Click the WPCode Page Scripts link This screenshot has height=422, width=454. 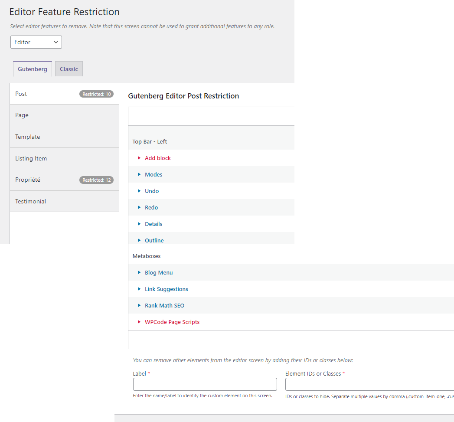click(172, 322)
